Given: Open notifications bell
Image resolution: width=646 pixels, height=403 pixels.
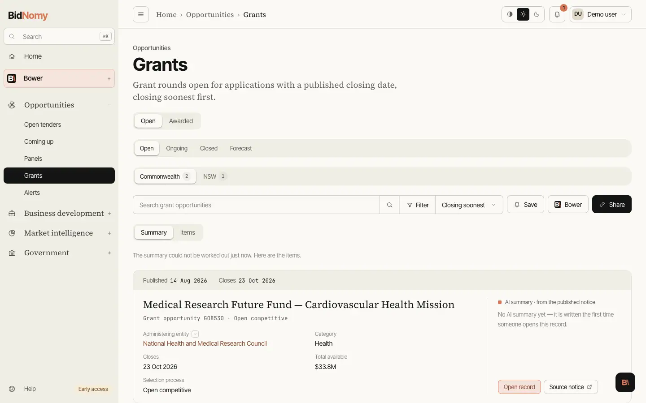Looking at the screenshot, I should [x=557, y=14].
